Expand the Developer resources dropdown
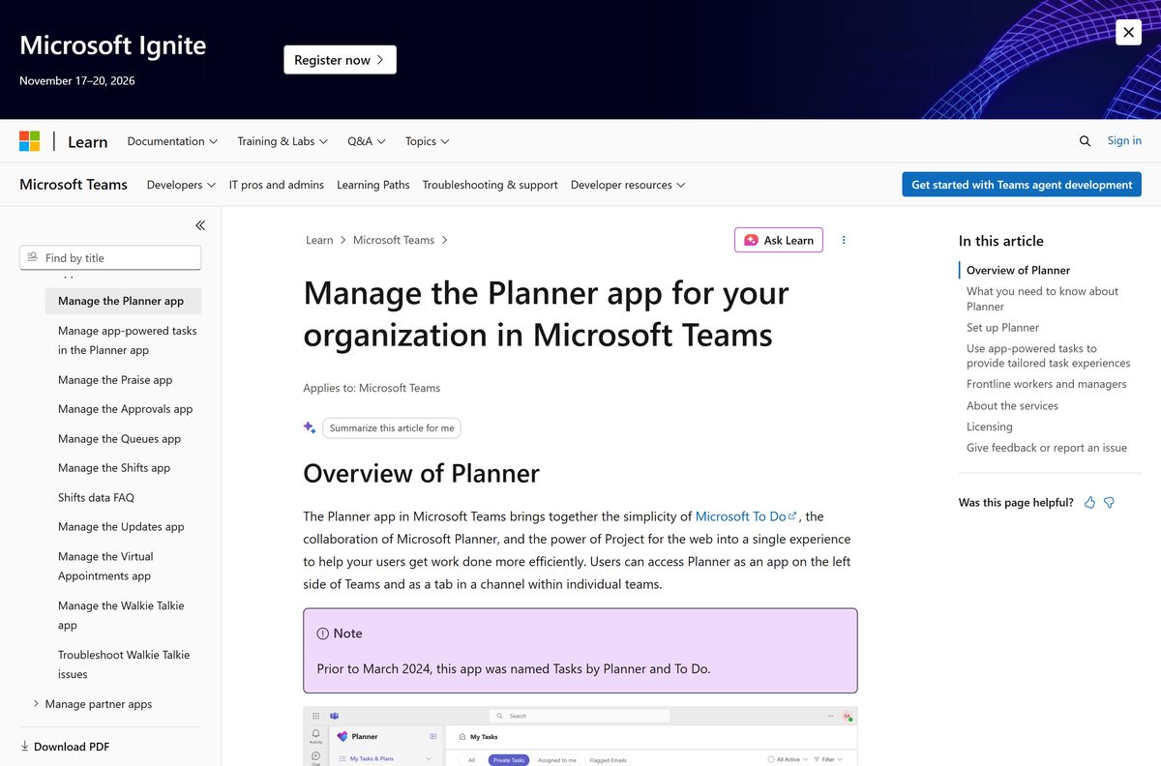Screen dimensions: 1161x766 tap(628, 185)
